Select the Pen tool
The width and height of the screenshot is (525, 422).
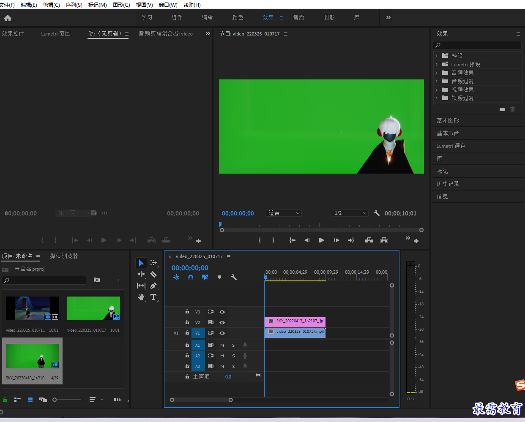(x=153, y=286)
